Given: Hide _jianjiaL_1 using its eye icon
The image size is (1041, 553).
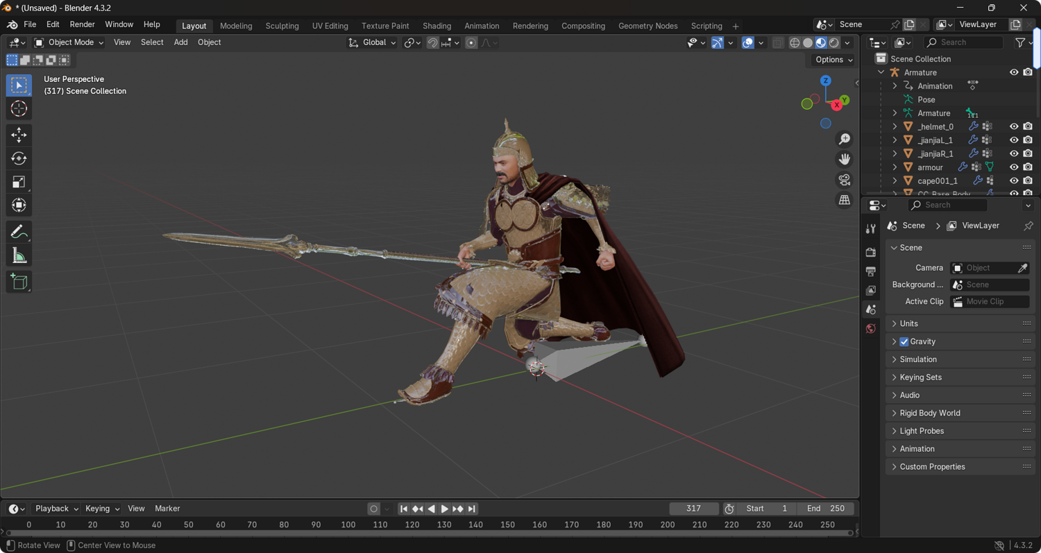Looking at the screenshot, I should 1014,140.
